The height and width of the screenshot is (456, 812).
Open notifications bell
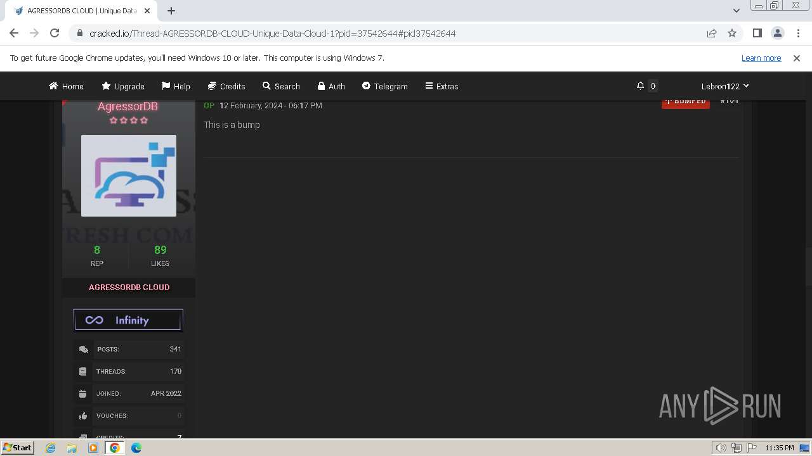[x=641, y=86]
